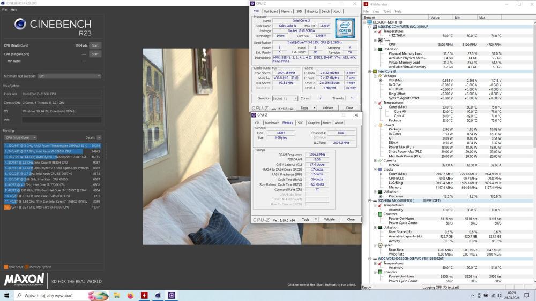Click the CPU-Z taskbar icon

pos(172,295)
